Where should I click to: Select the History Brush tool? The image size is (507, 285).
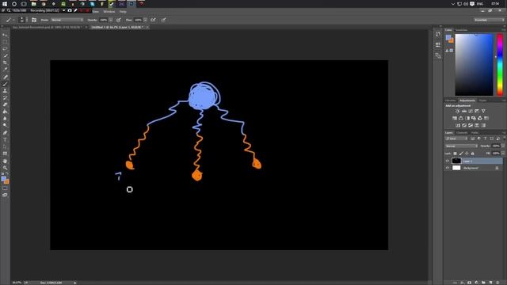point(5,97)
